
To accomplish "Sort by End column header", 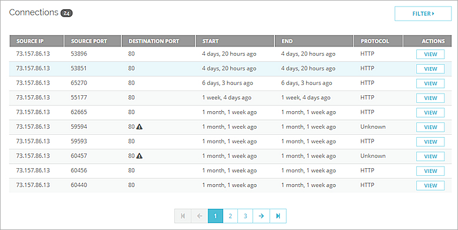I will (314, 41).
